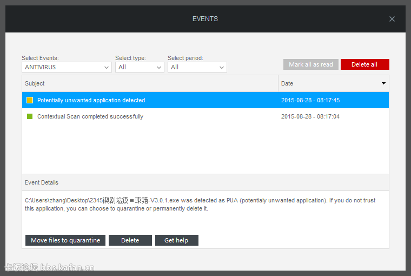The image size is (411, 276).
Task: Click the date 2015-08-28 - 08:17:45
Action: [310, 100]
